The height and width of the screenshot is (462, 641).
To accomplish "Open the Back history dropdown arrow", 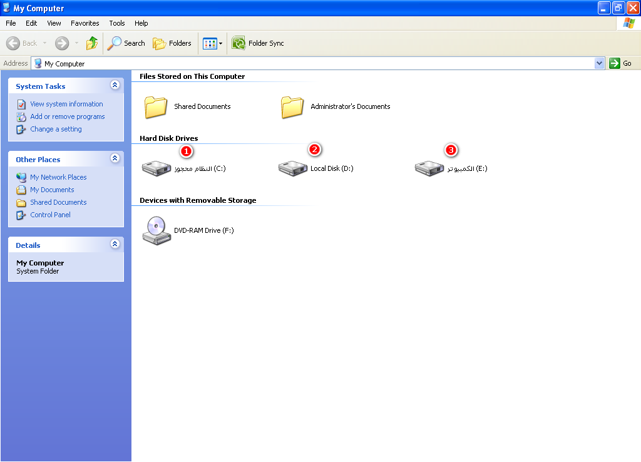I will point(44,43).
